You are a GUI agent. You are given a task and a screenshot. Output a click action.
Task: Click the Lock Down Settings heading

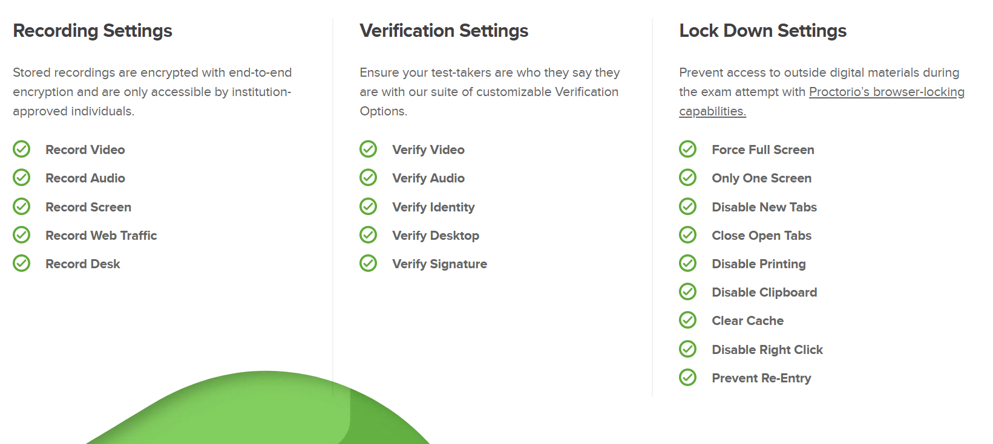[x=762, y=31]
